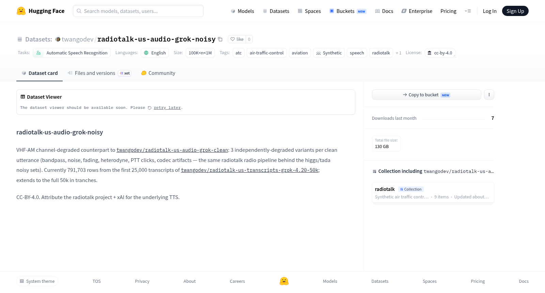Image resolution: width=545 pixels, height=293 pixels.
Task: Open Spaces in the top navigation
Action: [x=309, y=11]
